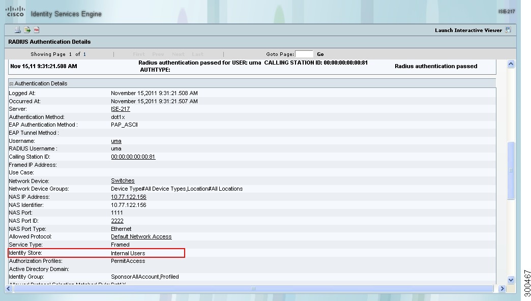The image size is (531, 301).
Task: Select the Framed service type value
Action: click(120, 245)
